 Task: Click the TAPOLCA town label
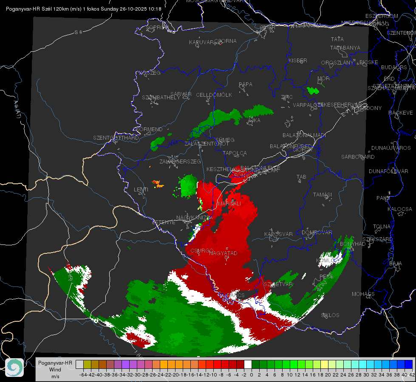[x=235, y=153]
